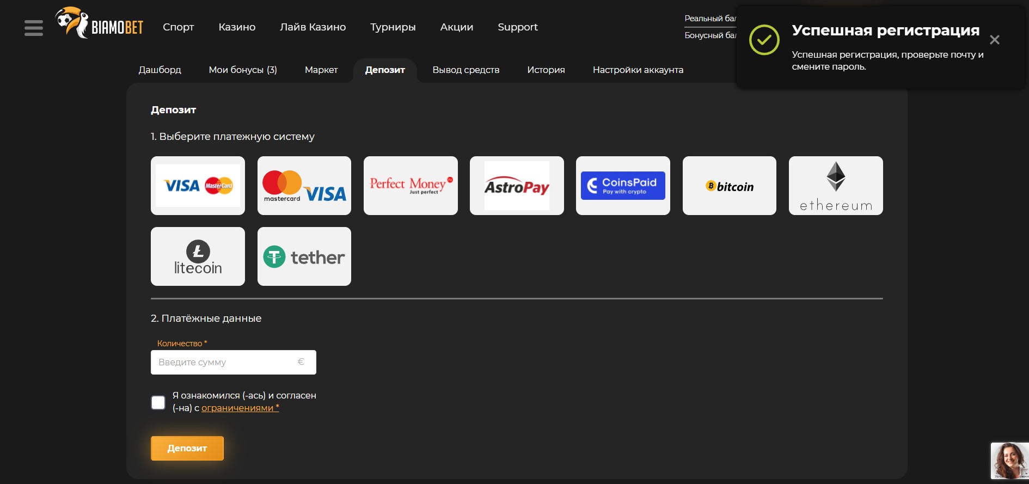This screenshot has width=1029, height=484.
Task: Select Perfect Money payment system
Action: 411,186
